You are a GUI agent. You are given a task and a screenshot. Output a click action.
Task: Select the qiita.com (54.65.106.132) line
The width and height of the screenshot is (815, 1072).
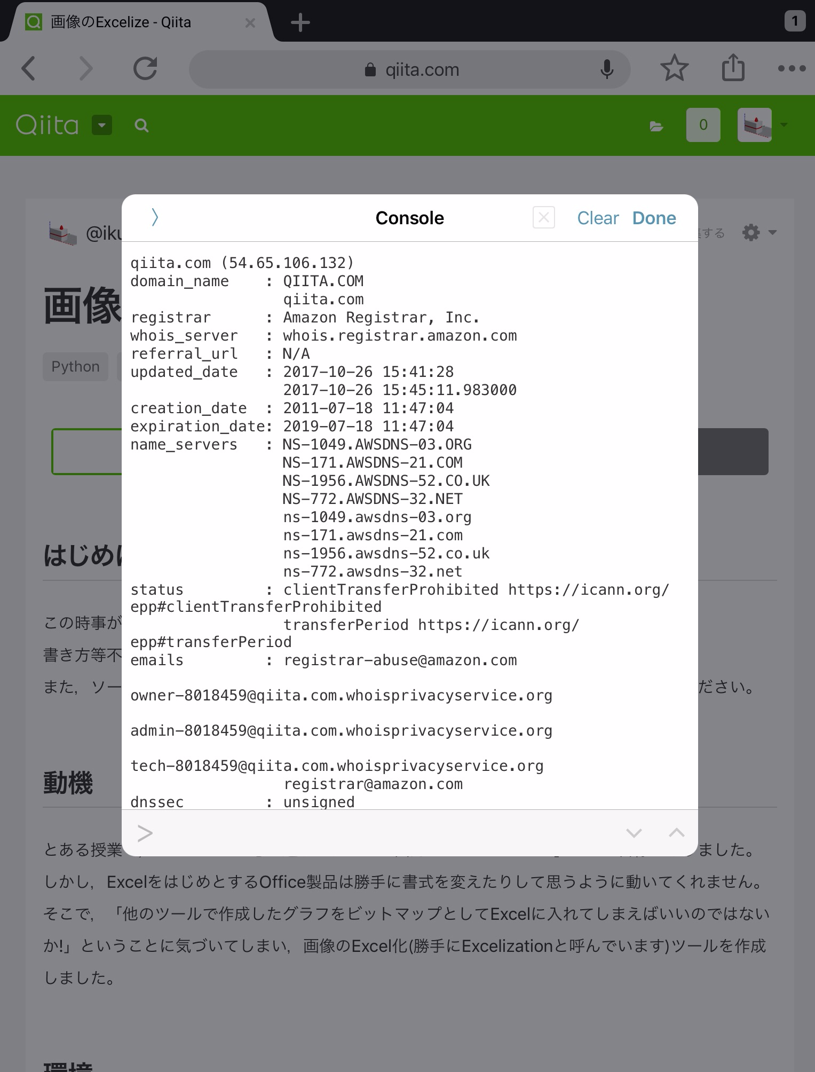coord(242,263)
